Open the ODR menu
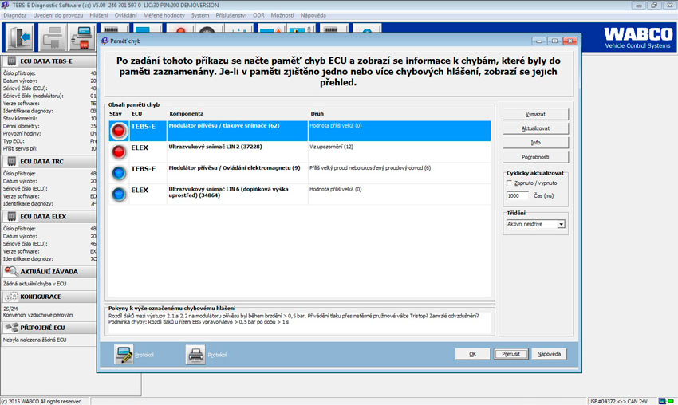This screenshot has width=678, height=405. (258, 15)
